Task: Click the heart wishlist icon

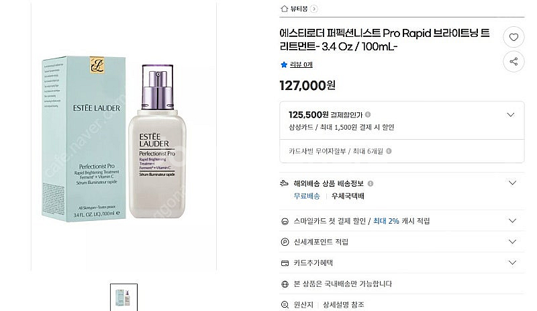Action: 513,38
